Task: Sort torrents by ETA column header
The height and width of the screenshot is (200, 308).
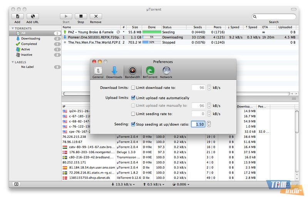Action: tap(269, 27)
